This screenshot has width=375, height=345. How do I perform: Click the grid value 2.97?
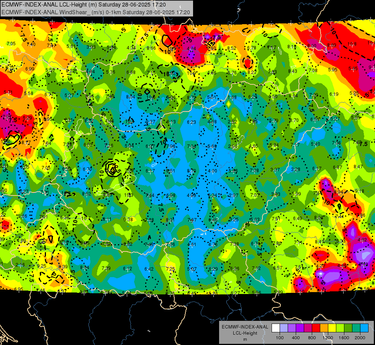tap(233, 195)
